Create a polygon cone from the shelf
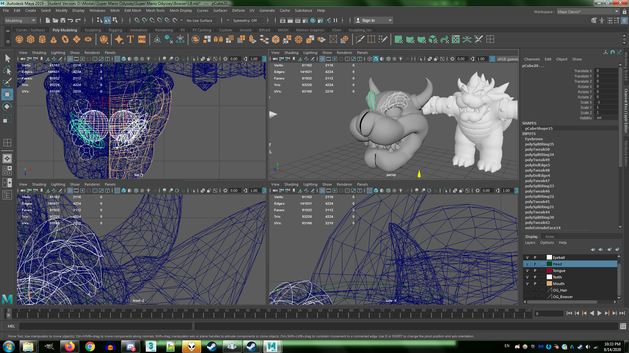The image size is (629, 353). (54, 40)
